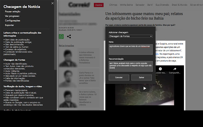
Task: Open the Minha Bahia navigation item
Action: pyautogui.click(x=126, y=5)
